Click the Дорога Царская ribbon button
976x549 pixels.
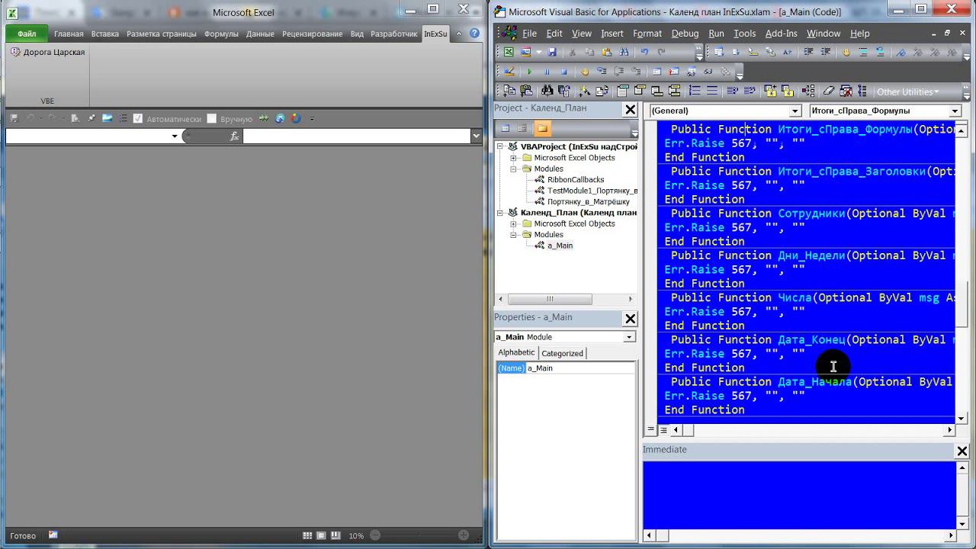coord(49,53)
